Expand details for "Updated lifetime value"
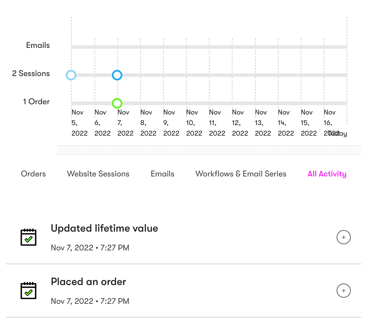This screenshot has width=371, height=327. tap(343, 237)
